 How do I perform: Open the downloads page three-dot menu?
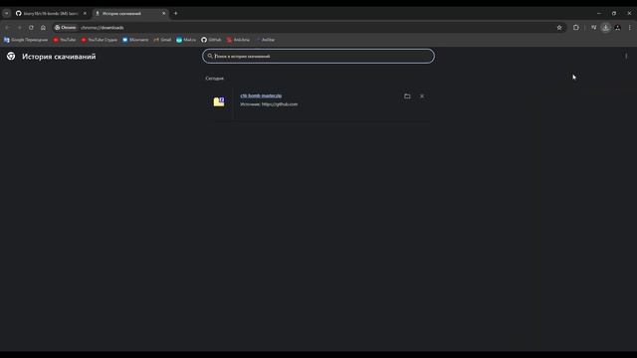point(626,56)
